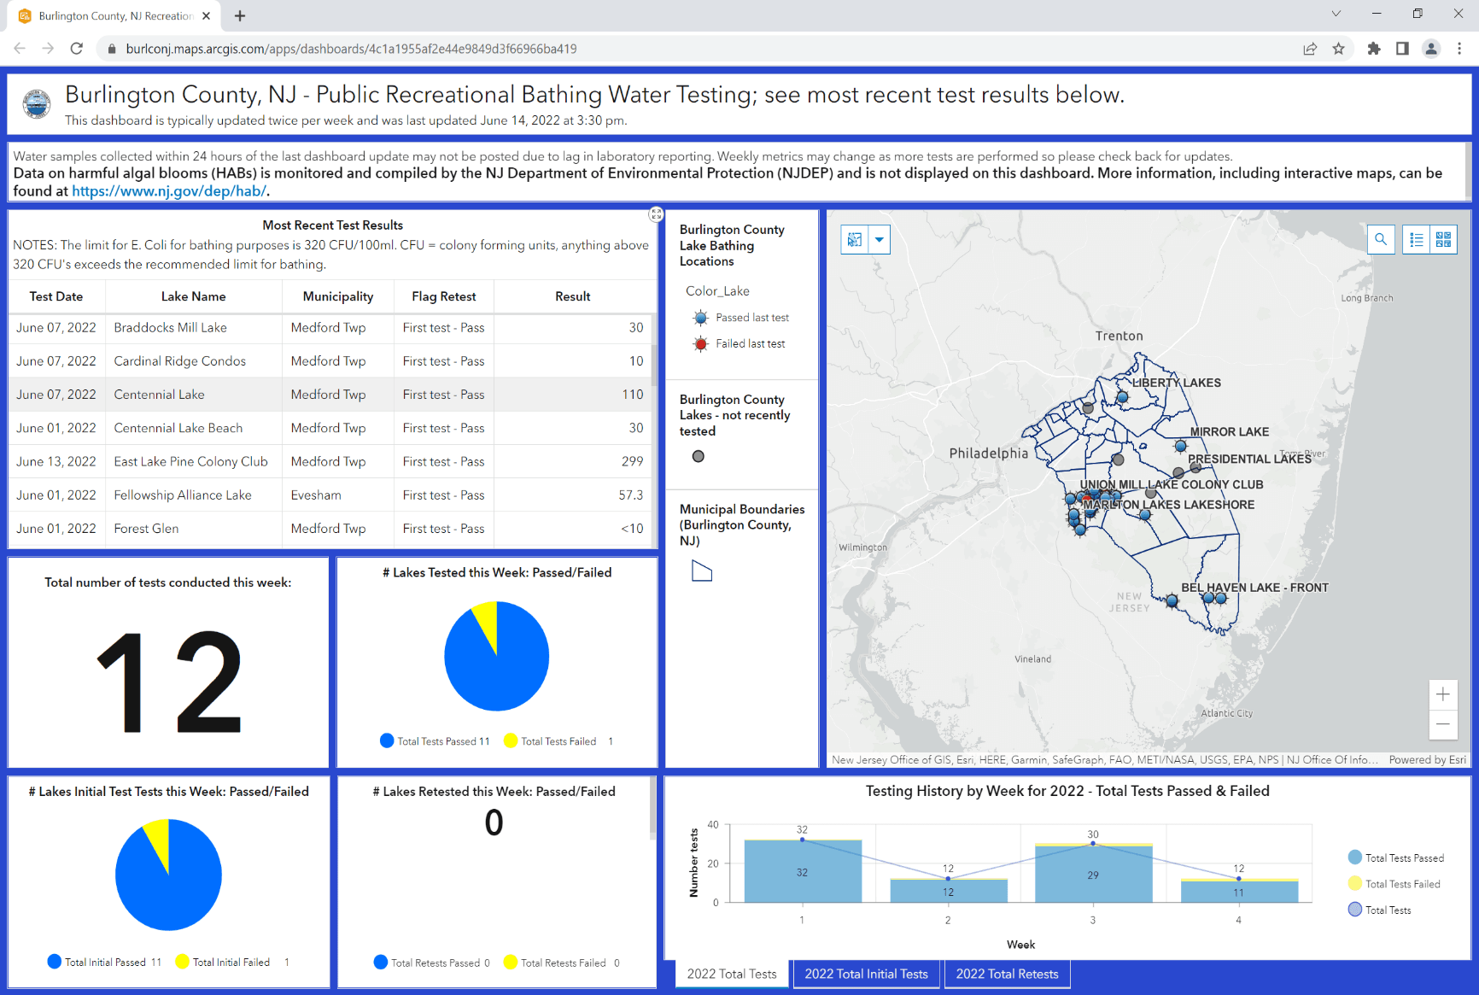Bookmark this page with the star icon

pyautogui.click(x=1338, y=49)
